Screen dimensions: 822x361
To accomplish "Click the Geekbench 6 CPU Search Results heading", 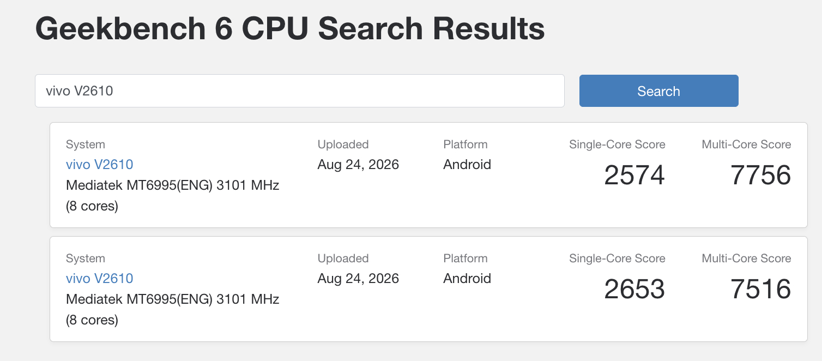I will pyautogui.click(x=290, y=28).
